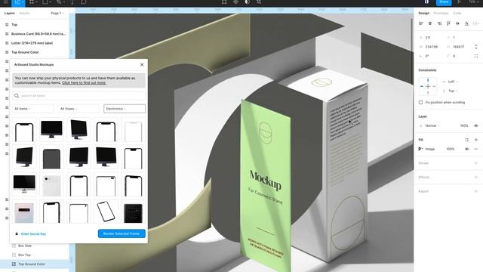The width and height of the screenshot is (483, 272).
Task: Open the Figma main hamburger menu
Action: (x=5, y=2)
